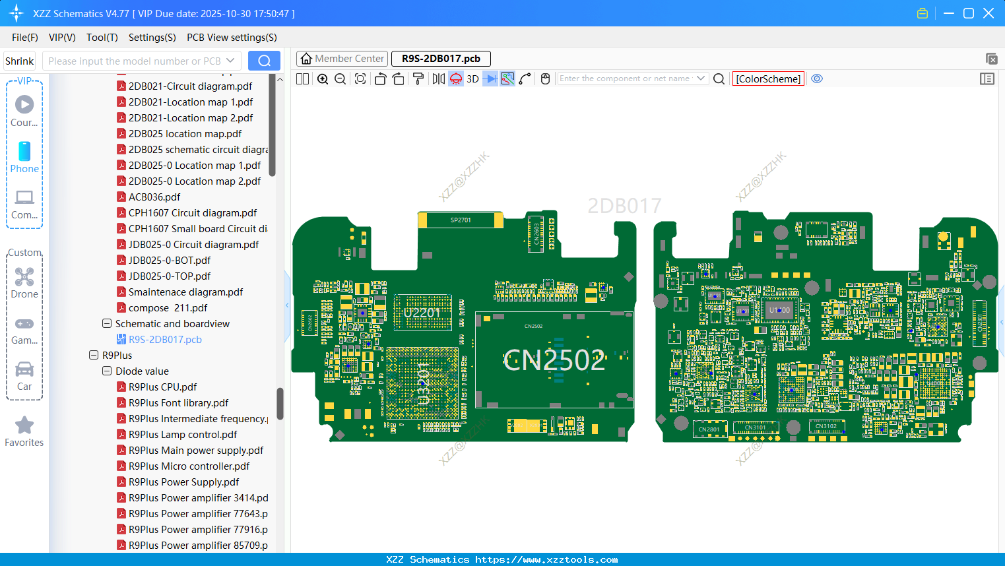Image resolution: width=1005 pixels, height=566 pixels.
Task: Click the zoom in magnifier icon
Action: (x=323, y=79)
